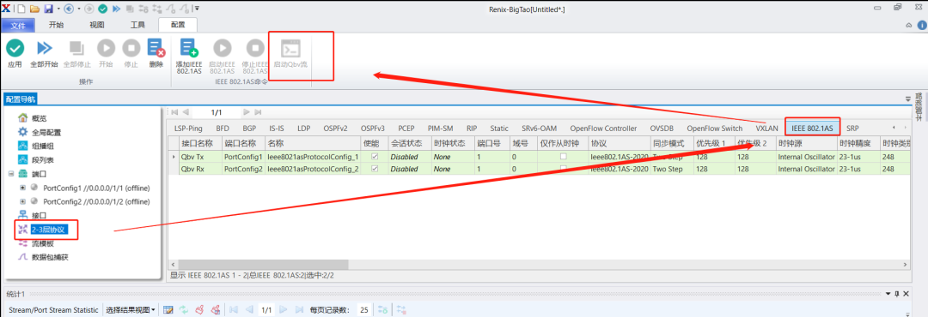Switch to the 工具 ribbon tab
This screenshot has height=317, width=928.
pos(137,25)
